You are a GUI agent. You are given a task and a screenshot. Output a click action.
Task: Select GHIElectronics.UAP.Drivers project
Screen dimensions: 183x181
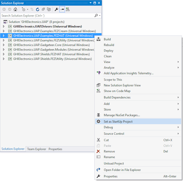tap(47, 26)
